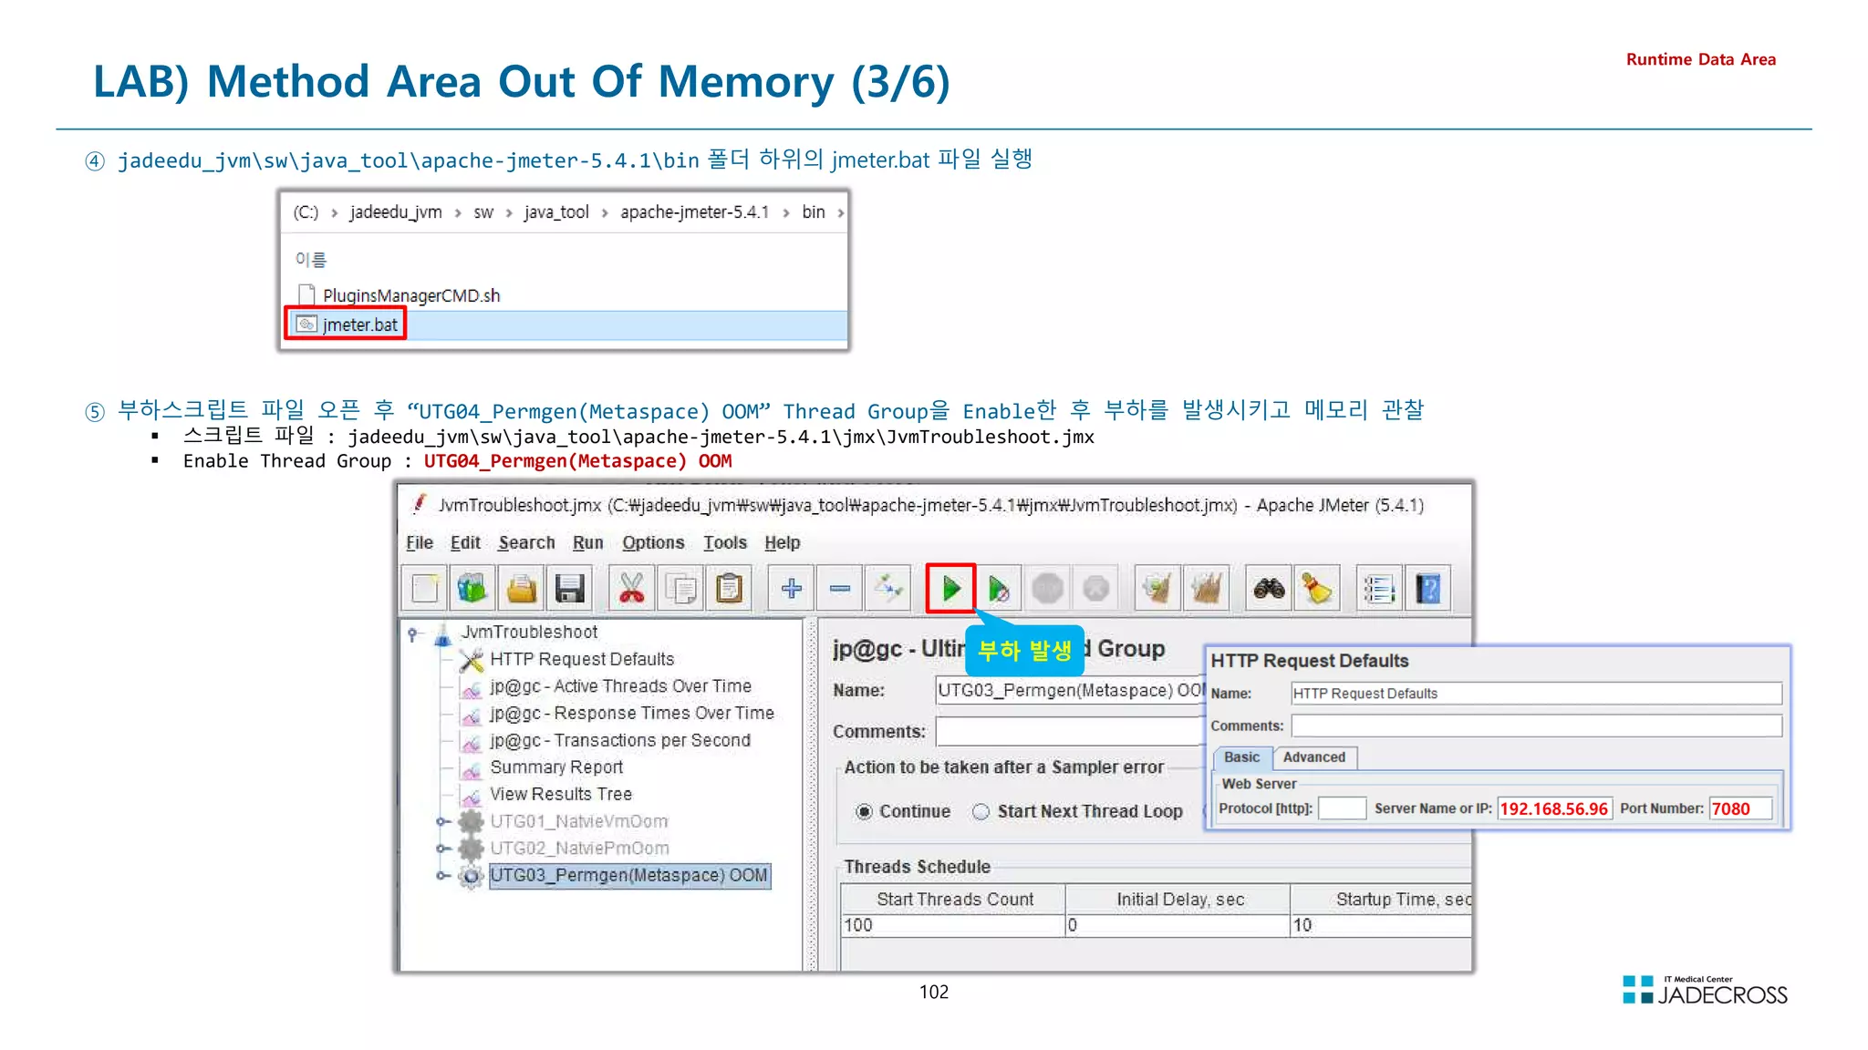The image size is (1868, 1050).
Task: Click Server Name or IP field
Action: [x=1554, y=808]
